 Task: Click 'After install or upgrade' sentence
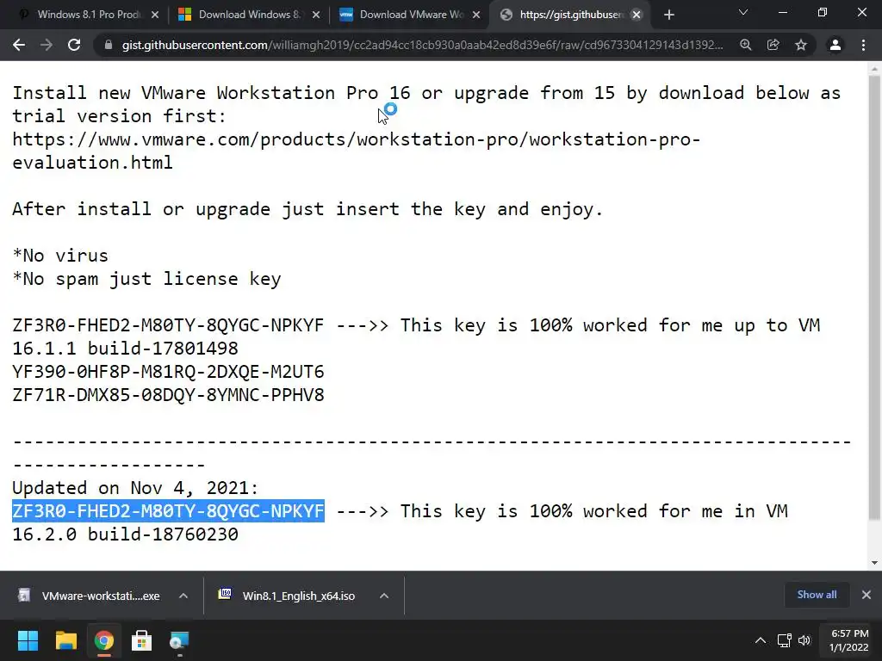[307, 209]
